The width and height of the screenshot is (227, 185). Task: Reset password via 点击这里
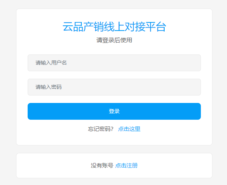129,129
